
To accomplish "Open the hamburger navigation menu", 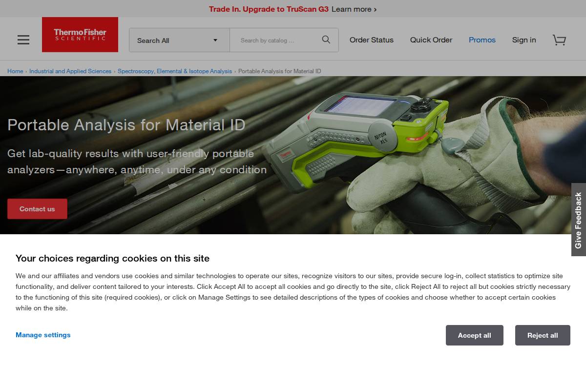I will pyautogui.click(x=23, y=40).
